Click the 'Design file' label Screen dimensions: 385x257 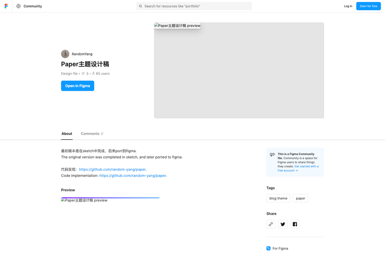click(x=69, y=74)
